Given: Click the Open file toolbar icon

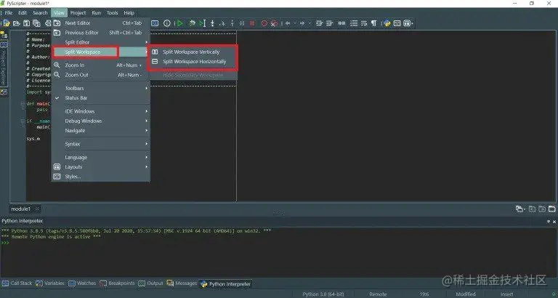Looking at the screenshot, I should pyautogui.click(x=17, y=23).
